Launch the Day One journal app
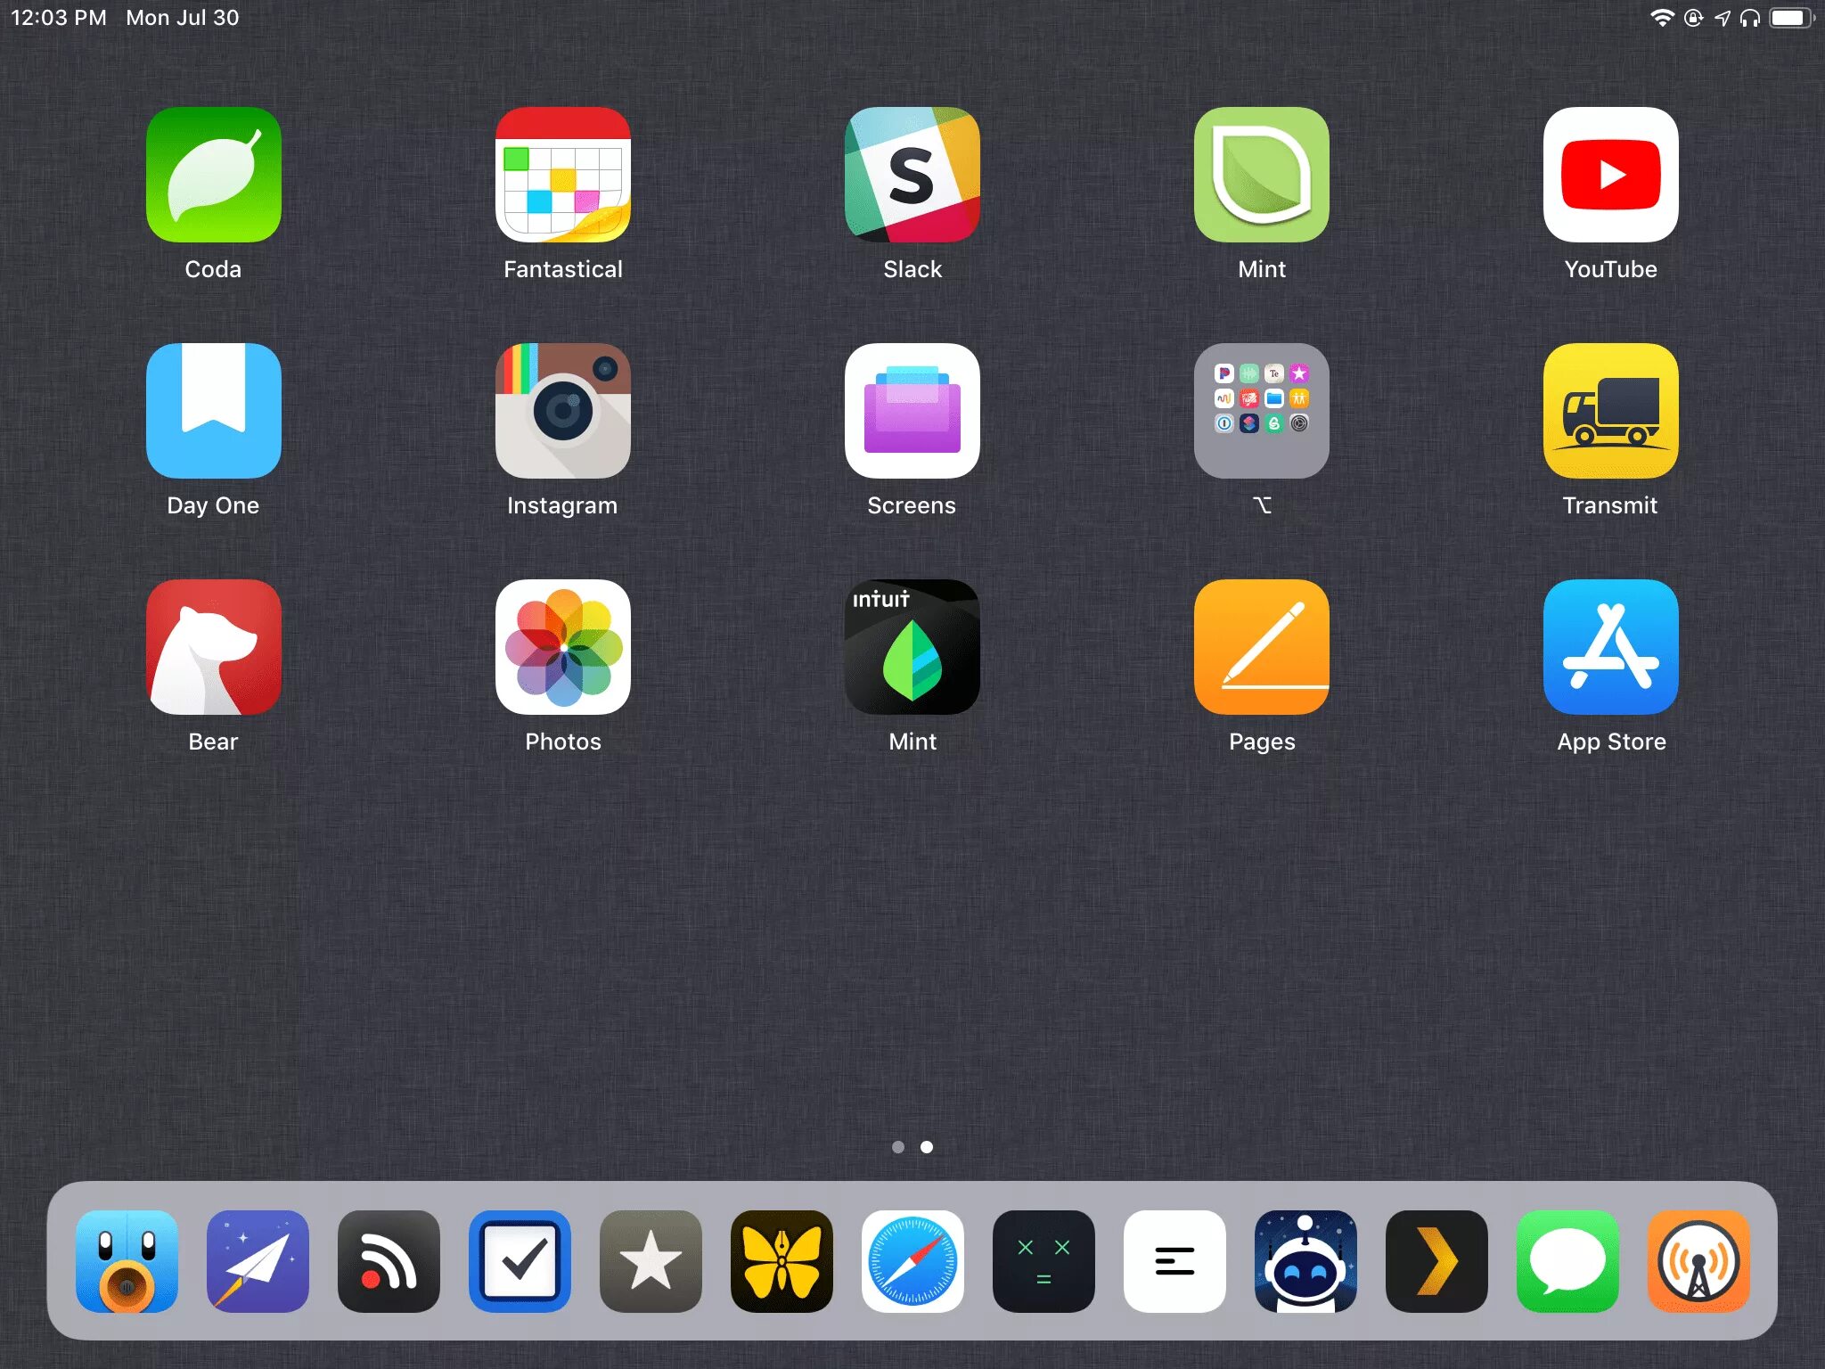 pos(213,411)
